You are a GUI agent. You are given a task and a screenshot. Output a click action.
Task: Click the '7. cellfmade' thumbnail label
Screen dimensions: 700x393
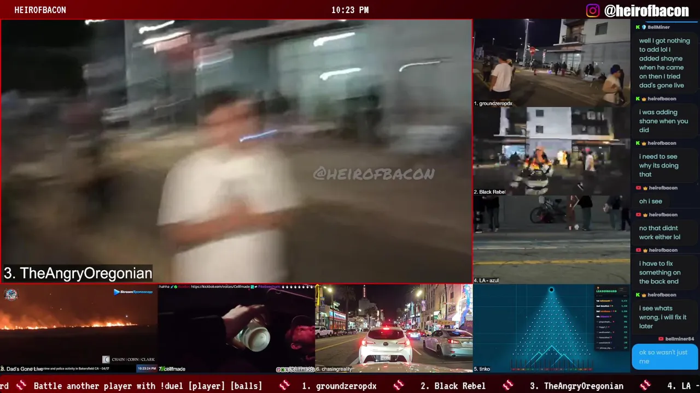pos(172,369)
